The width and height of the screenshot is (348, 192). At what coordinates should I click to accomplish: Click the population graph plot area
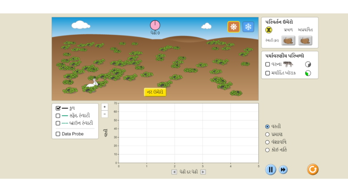[189, 133]
